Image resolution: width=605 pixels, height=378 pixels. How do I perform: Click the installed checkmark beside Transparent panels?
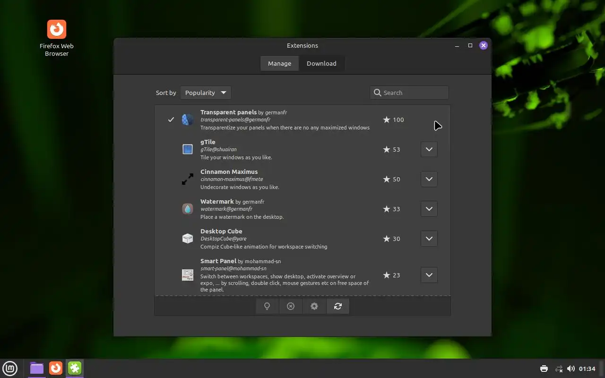(x=171, y=120)
